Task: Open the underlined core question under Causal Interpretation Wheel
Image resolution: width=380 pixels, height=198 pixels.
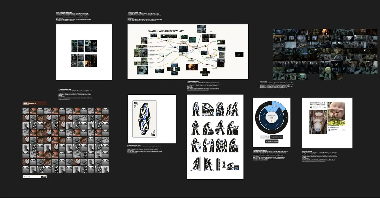Action: click(269, 159)
